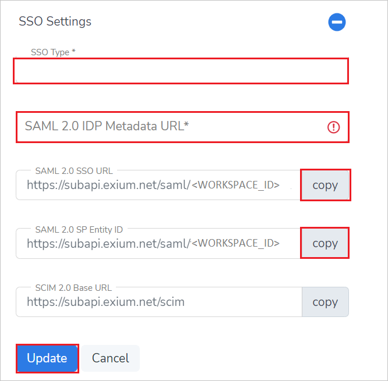The width and height of the screenshot is (388, 381).
Task: Copy the SCIM 2.0 Base URL
Action: coord(325,302)
